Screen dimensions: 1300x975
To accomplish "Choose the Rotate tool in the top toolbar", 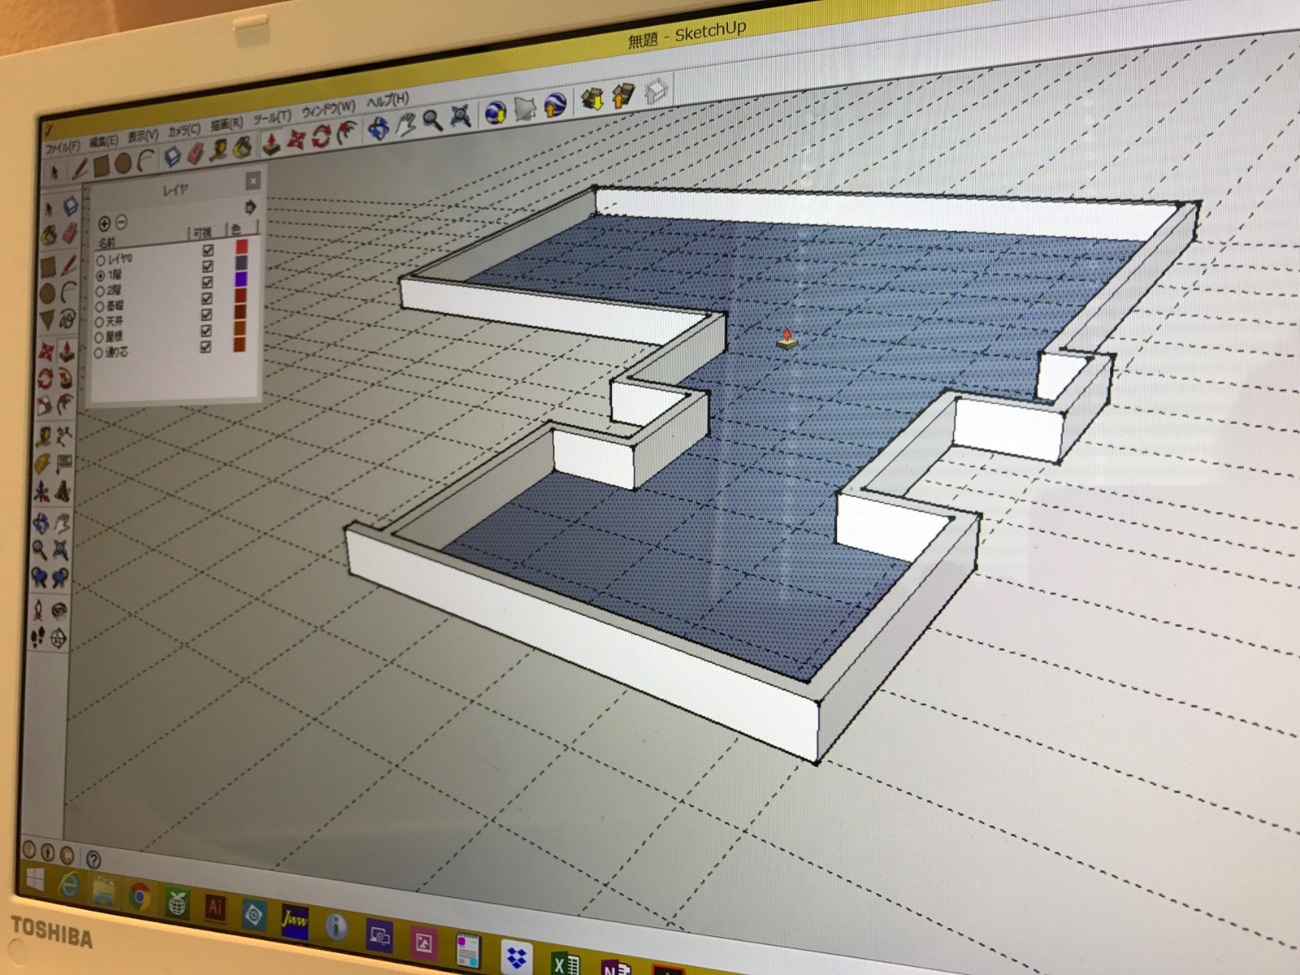I will pyautogui.click(x=321, y=137).
